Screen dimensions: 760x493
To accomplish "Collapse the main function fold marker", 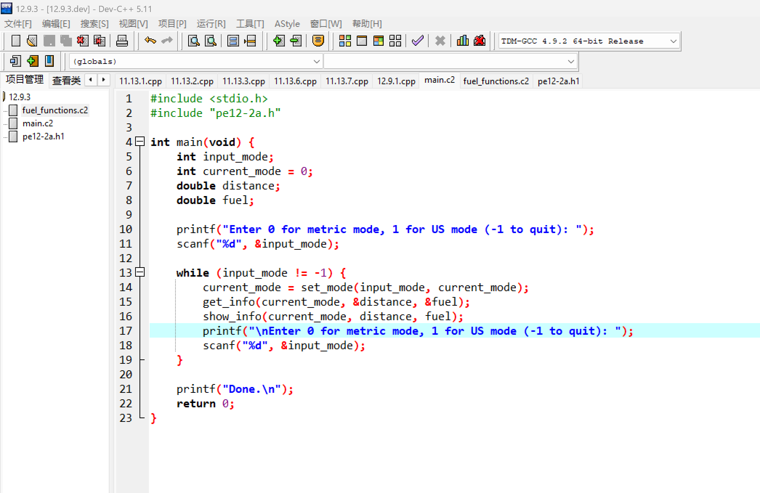I will click(140, 142).
